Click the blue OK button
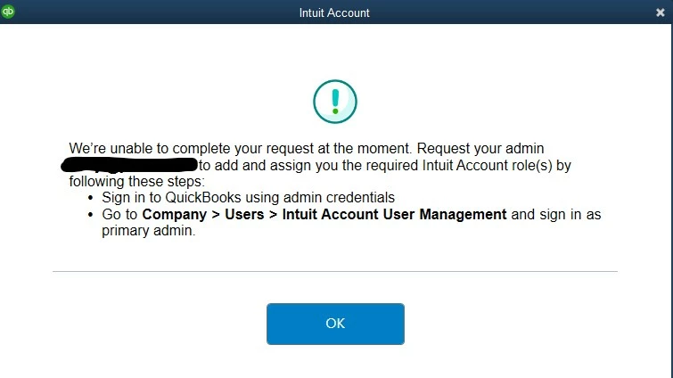 (335, 324)
